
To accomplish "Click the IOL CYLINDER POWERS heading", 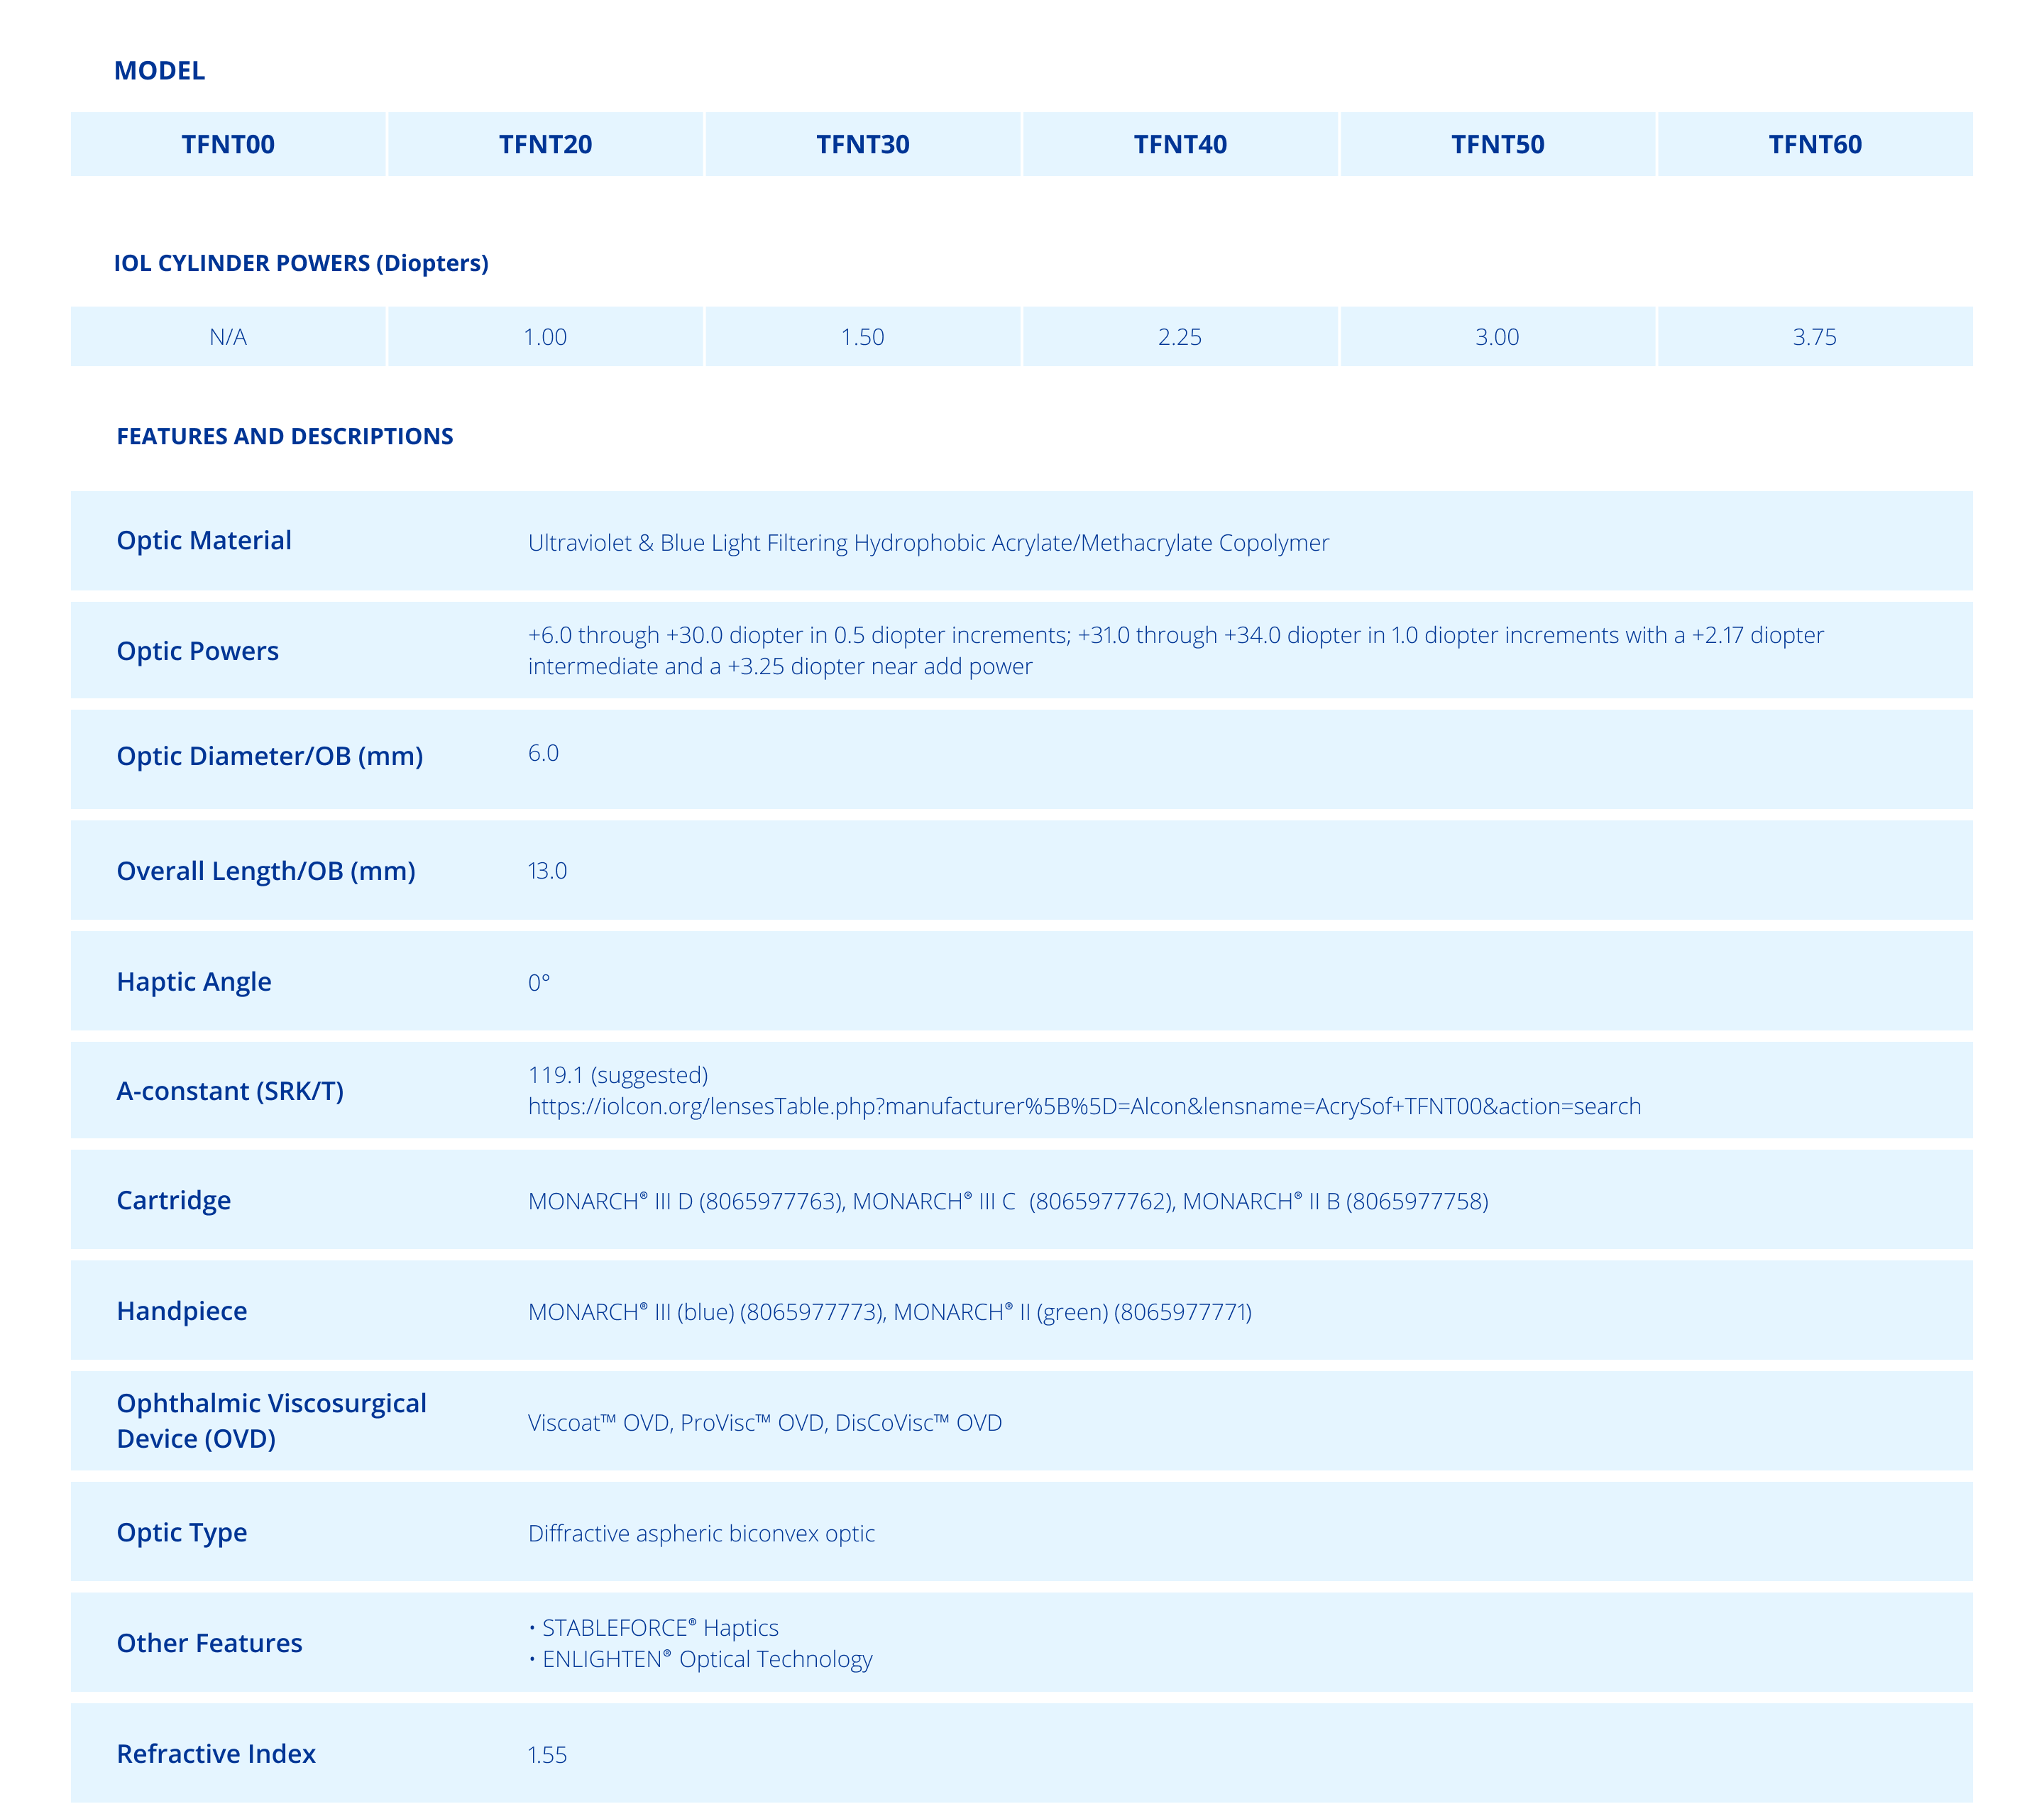I will pyautogui.click(x=301, y=263).
